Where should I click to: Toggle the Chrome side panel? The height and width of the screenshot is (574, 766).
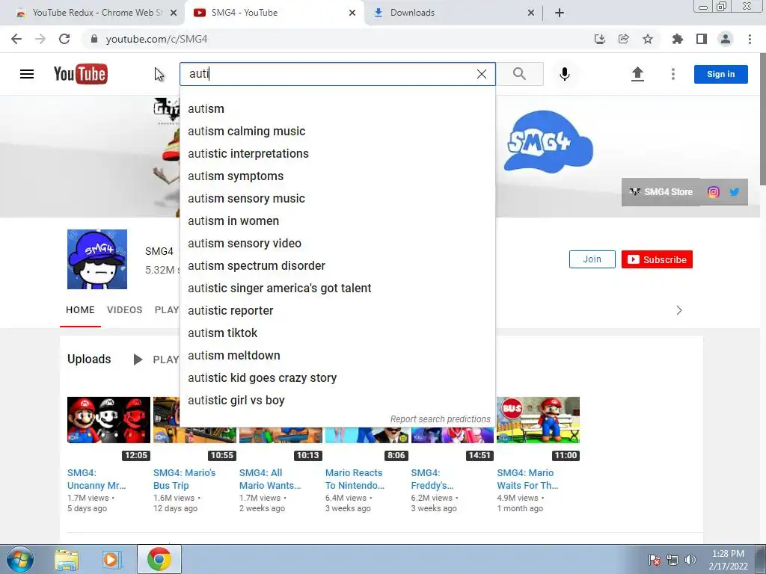click(702, 39)
